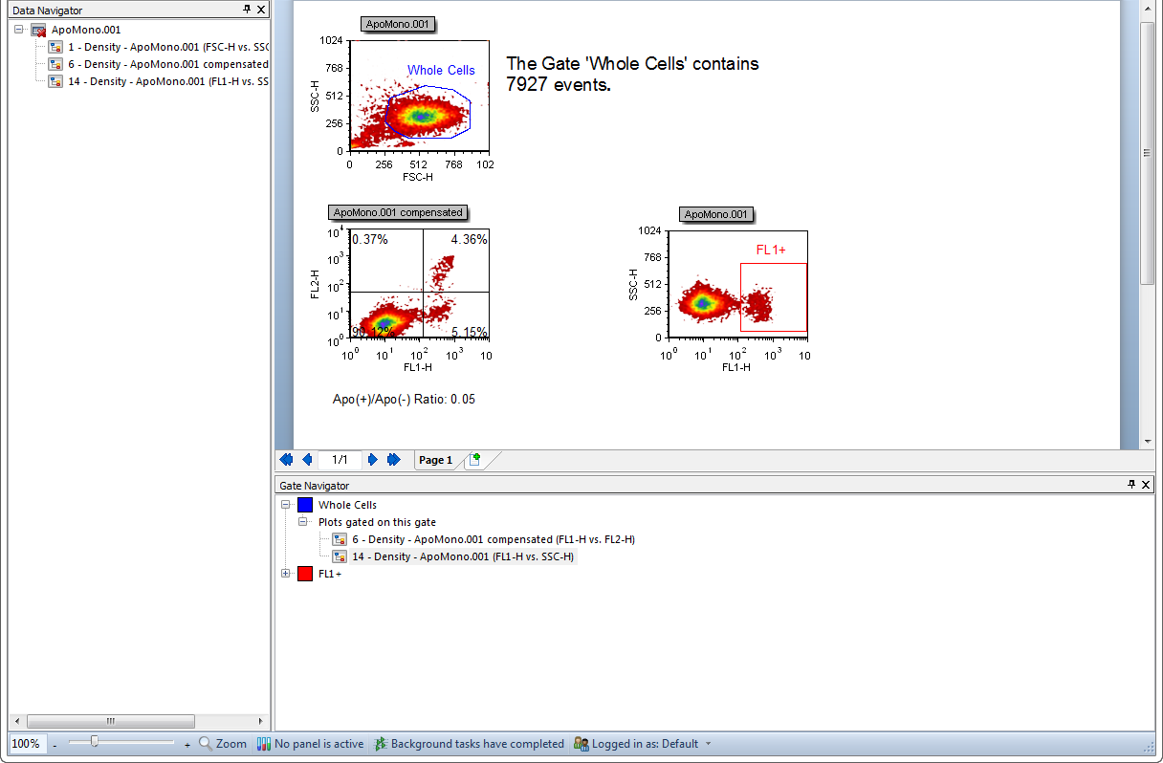
Task: Expand the FL1+ gate node
Action: coord(286,574)
